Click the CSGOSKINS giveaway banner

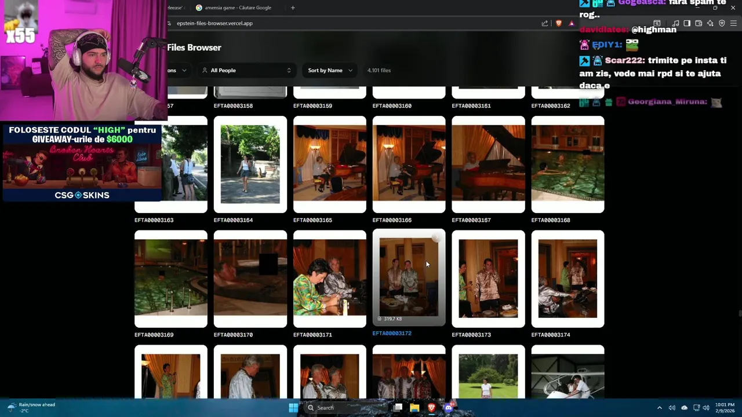pos(82,163)
